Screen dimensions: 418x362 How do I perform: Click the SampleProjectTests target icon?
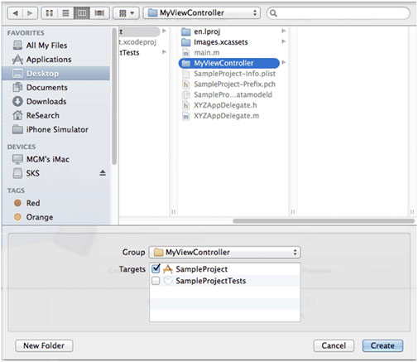pos(168,281)
